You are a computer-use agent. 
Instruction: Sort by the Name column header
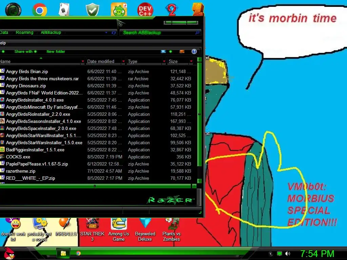pos(40,61)
